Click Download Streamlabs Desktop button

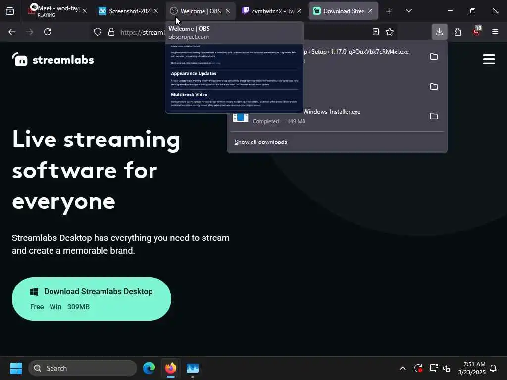tap(92, 299)
